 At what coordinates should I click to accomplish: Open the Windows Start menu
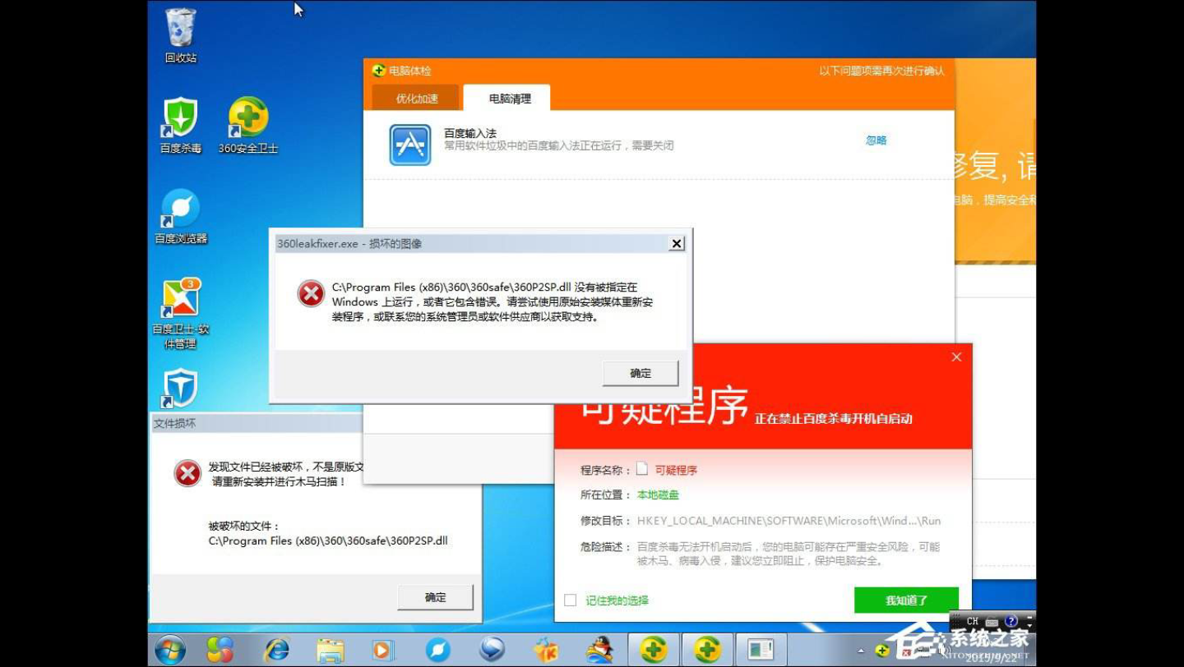pyautogui.click(x=170, y=650)
